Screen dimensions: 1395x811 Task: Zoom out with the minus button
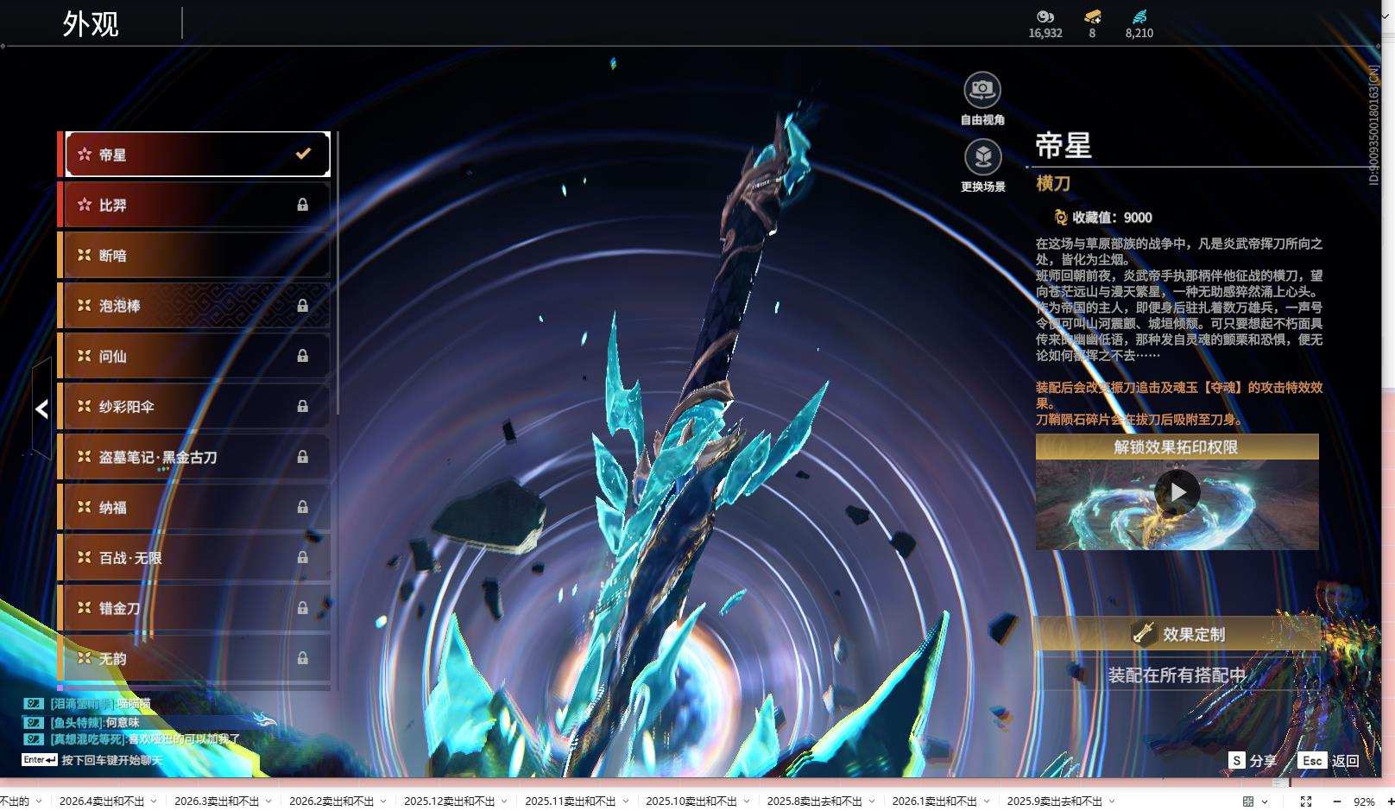tap(1336, 801)
